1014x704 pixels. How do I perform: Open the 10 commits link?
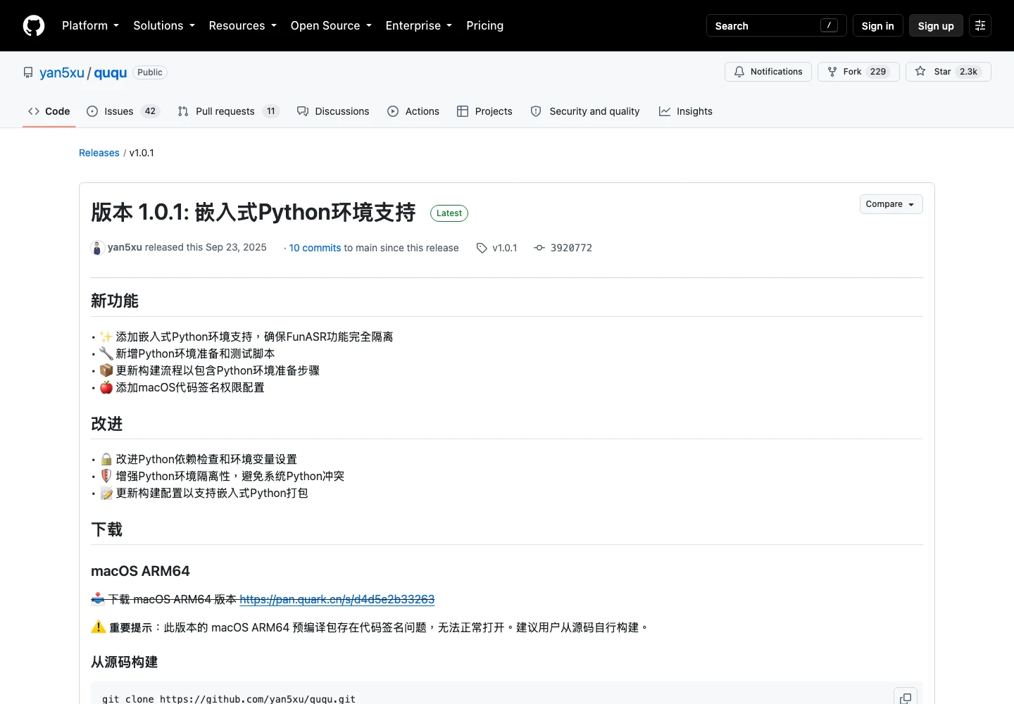[x=315, y=248]
